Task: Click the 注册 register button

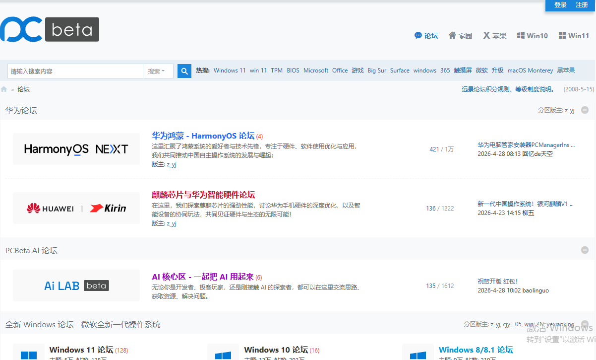Action: 582,5
